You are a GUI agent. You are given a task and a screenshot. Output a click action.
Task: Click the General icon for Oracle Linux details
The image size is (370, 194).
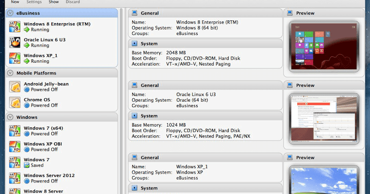tap(135, 85)
